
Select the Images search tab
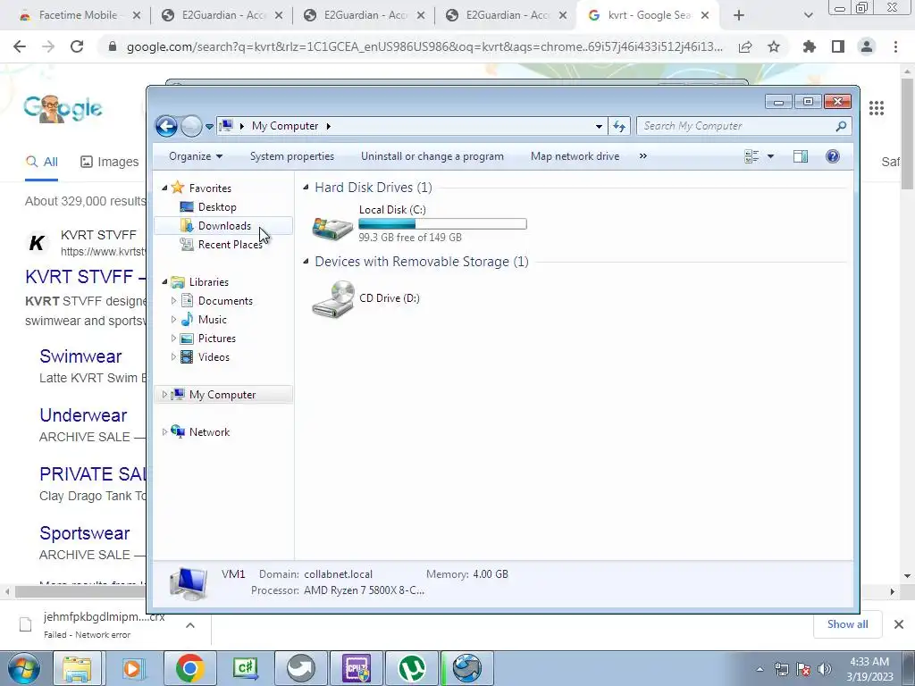[110, 163]
